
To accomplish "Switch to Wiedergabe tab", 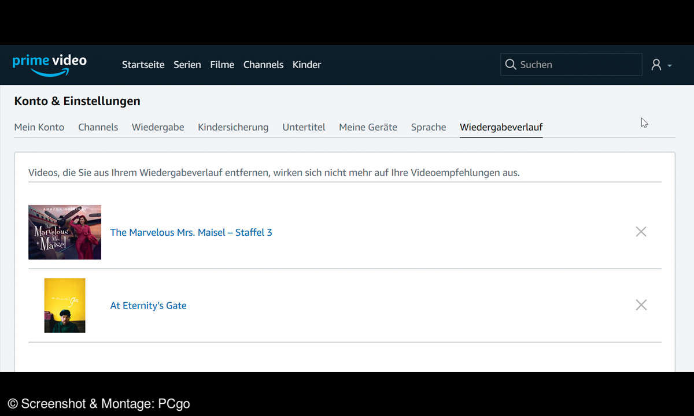I will 158,127.
